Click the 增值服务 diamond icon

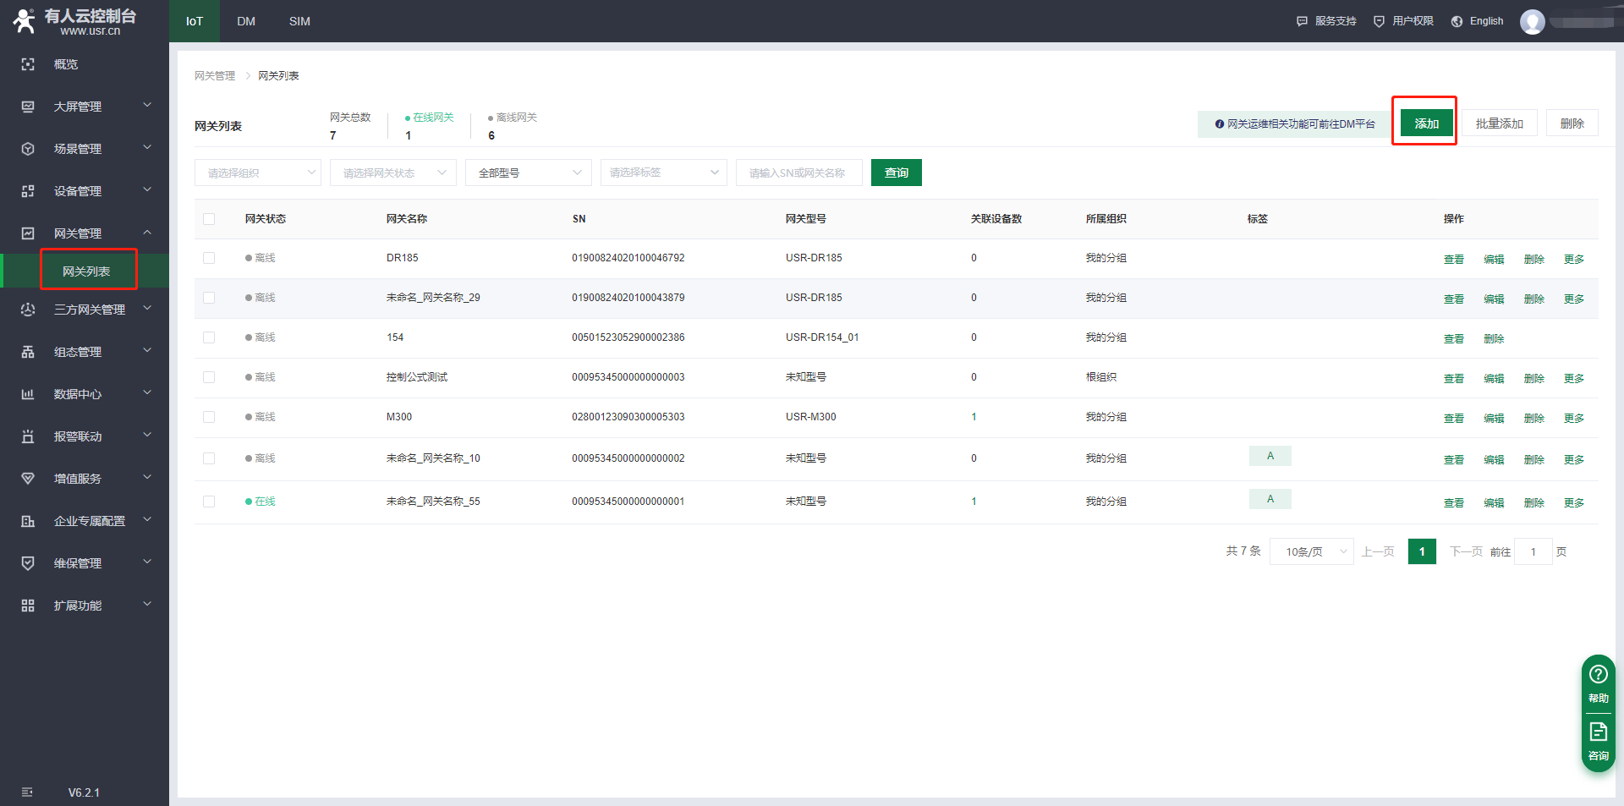coord(28,479)
